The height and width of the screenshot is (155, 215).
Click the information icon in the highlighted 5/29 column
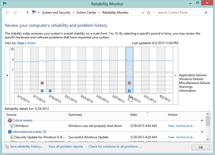[129, 91]
